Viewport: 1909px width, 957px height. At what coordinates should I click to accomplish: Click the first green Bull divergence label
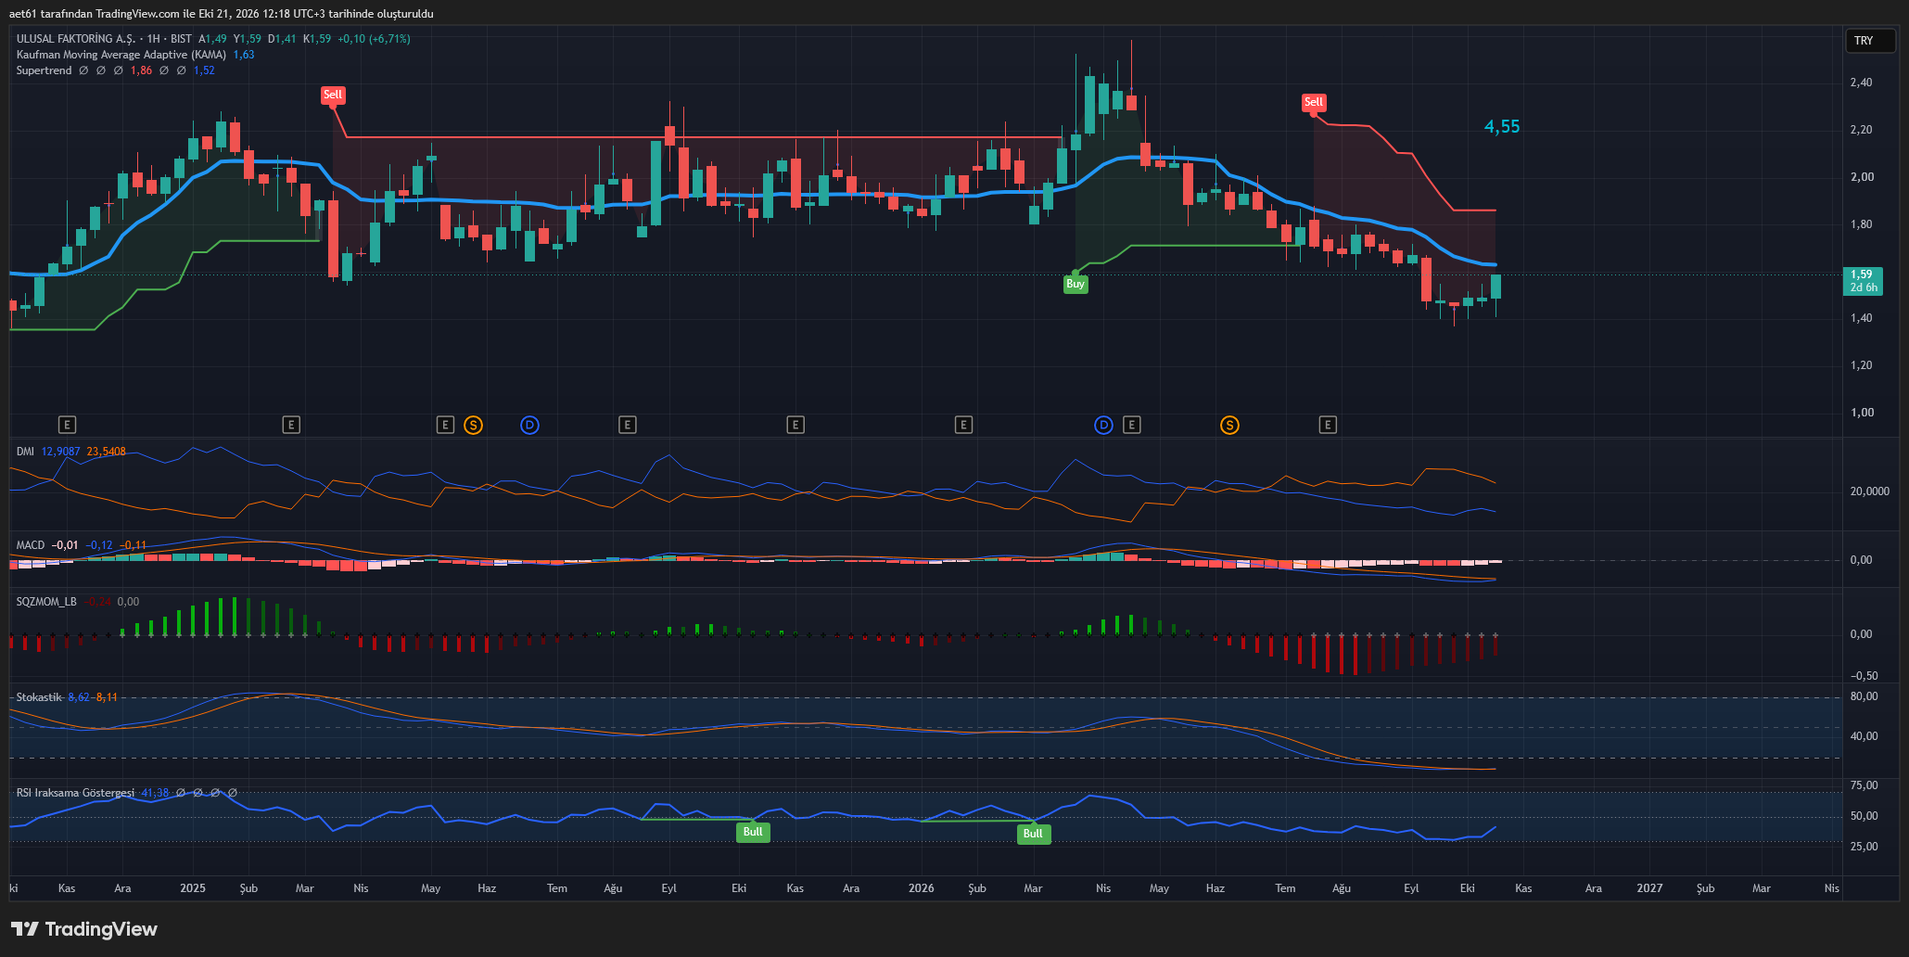tap(753, 832)
